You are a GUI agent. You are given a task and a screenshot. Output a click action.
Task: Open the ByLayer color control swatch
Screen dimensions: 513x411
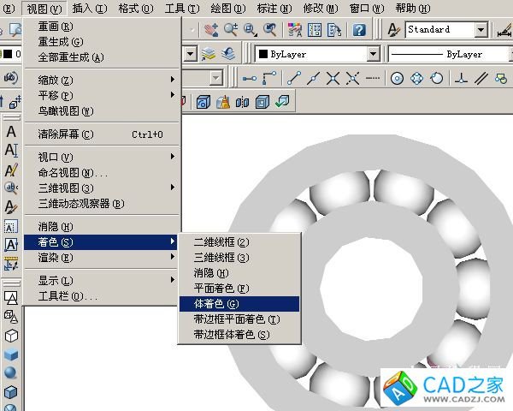coord(317,54)
